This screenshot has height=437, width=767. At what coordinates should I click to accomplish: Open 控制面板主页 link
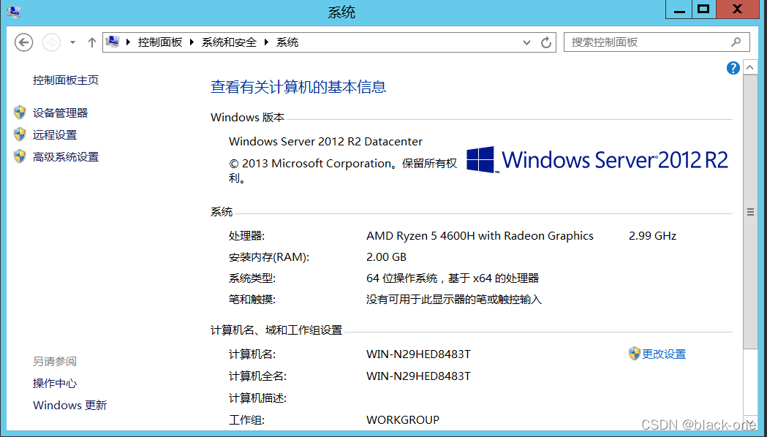pos(66,80)
